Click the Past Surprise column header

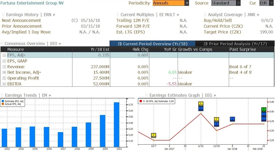point(251,49)
